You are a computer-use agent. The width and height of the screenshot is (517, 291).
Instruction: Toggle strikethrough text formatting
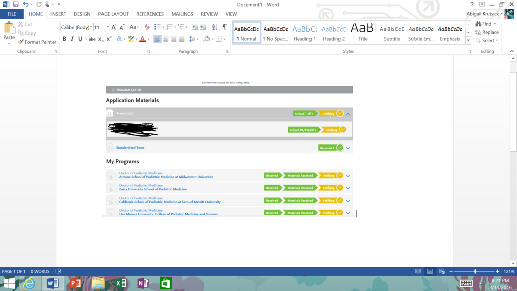click(x=92, y=39)
